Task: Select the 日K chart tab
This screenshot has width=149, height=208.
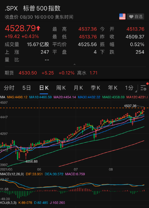Action: click(x=44, y=88)
